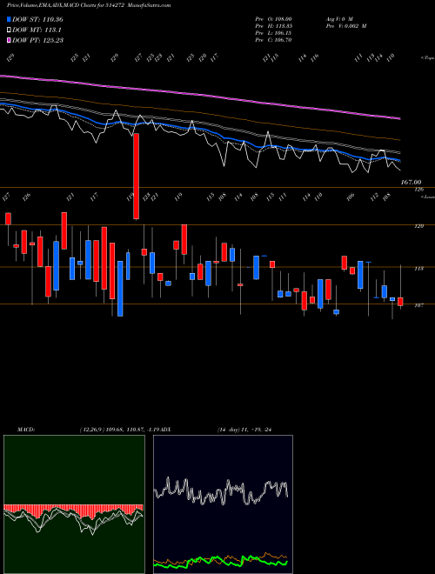This screenshot has width=435, height=574.
Task: Click the tall red candlestick spike
Action: point(137,177)
